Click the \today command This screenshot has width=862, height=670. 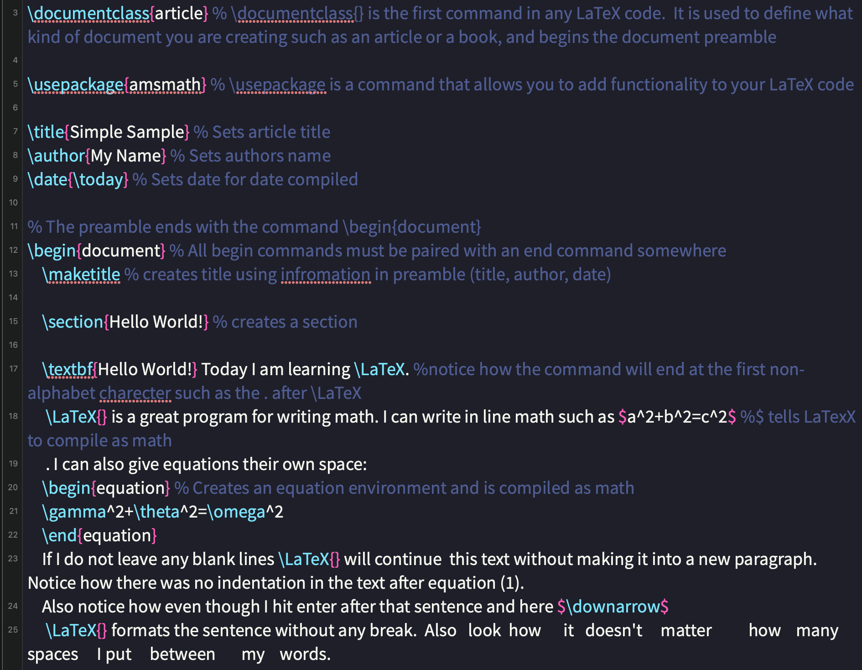click(98, 180)
